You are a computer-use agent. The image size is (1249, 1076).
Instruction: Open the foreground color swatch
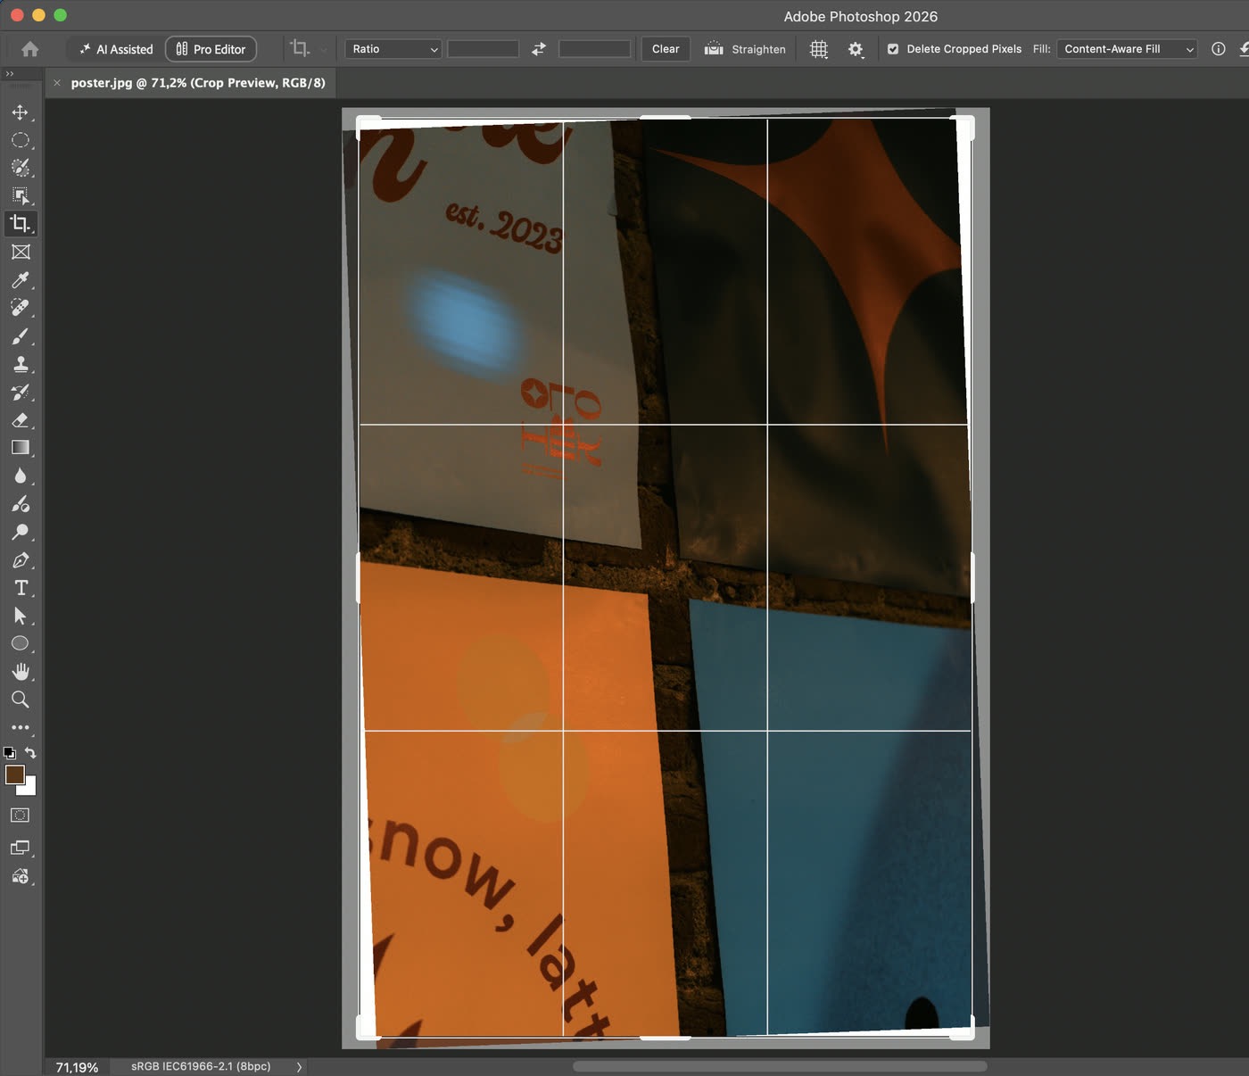14,774
